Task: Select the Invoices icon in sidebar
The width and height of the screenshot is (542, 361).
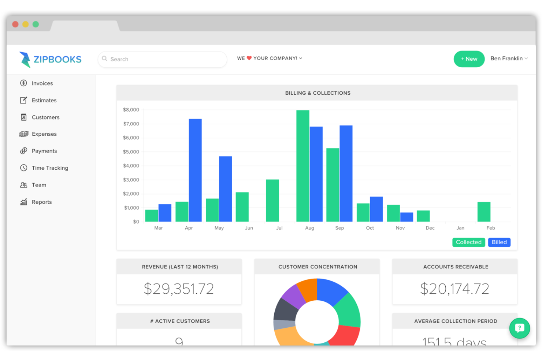Action: click(x=23, y=83)
